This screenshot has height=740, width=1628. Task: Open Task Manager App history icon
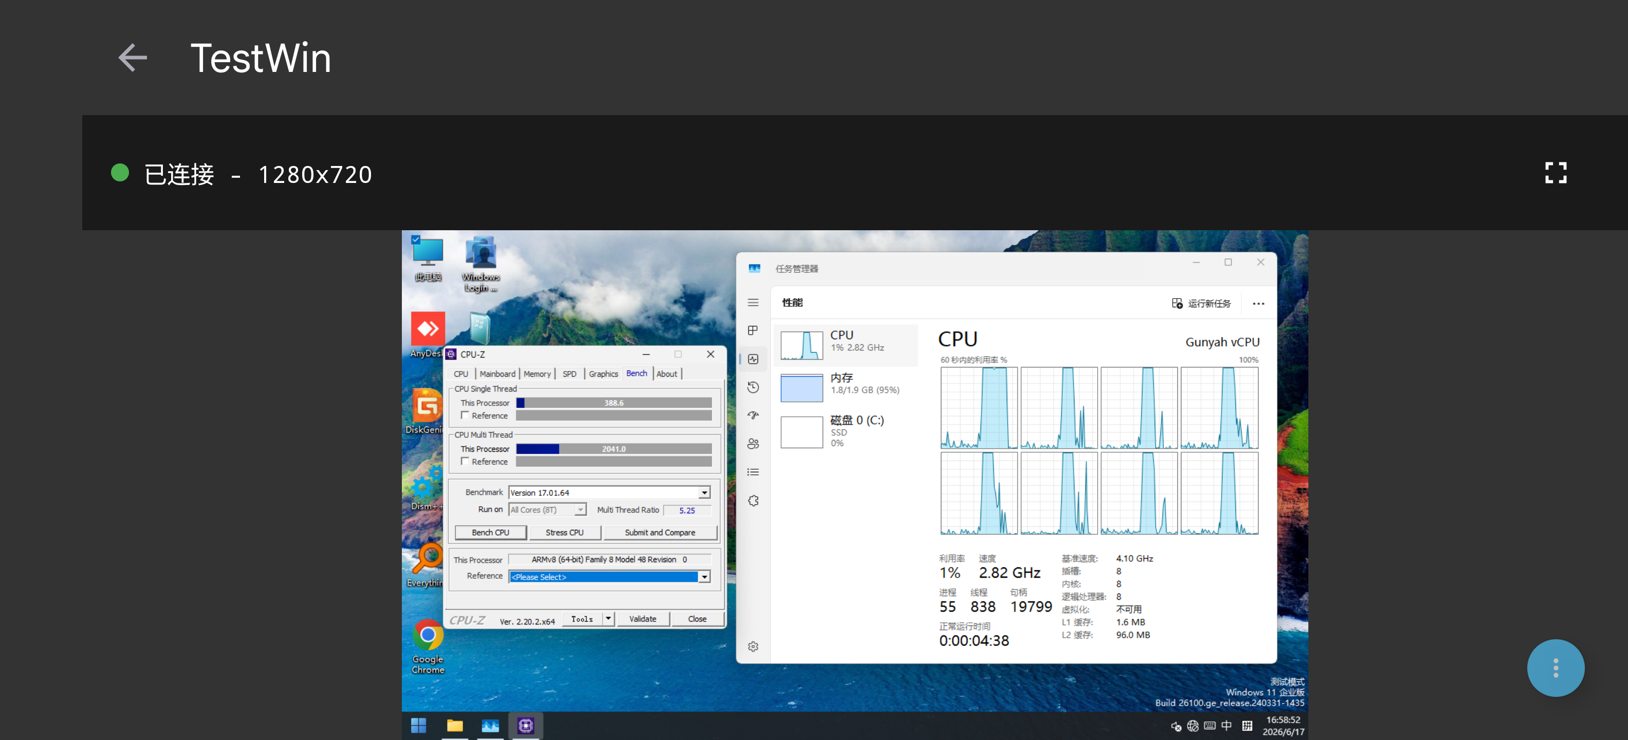coord(753,387)
